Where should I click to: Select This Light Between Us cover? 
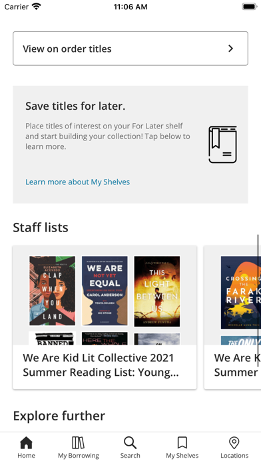pyautogui.click(x=157, y=291)
